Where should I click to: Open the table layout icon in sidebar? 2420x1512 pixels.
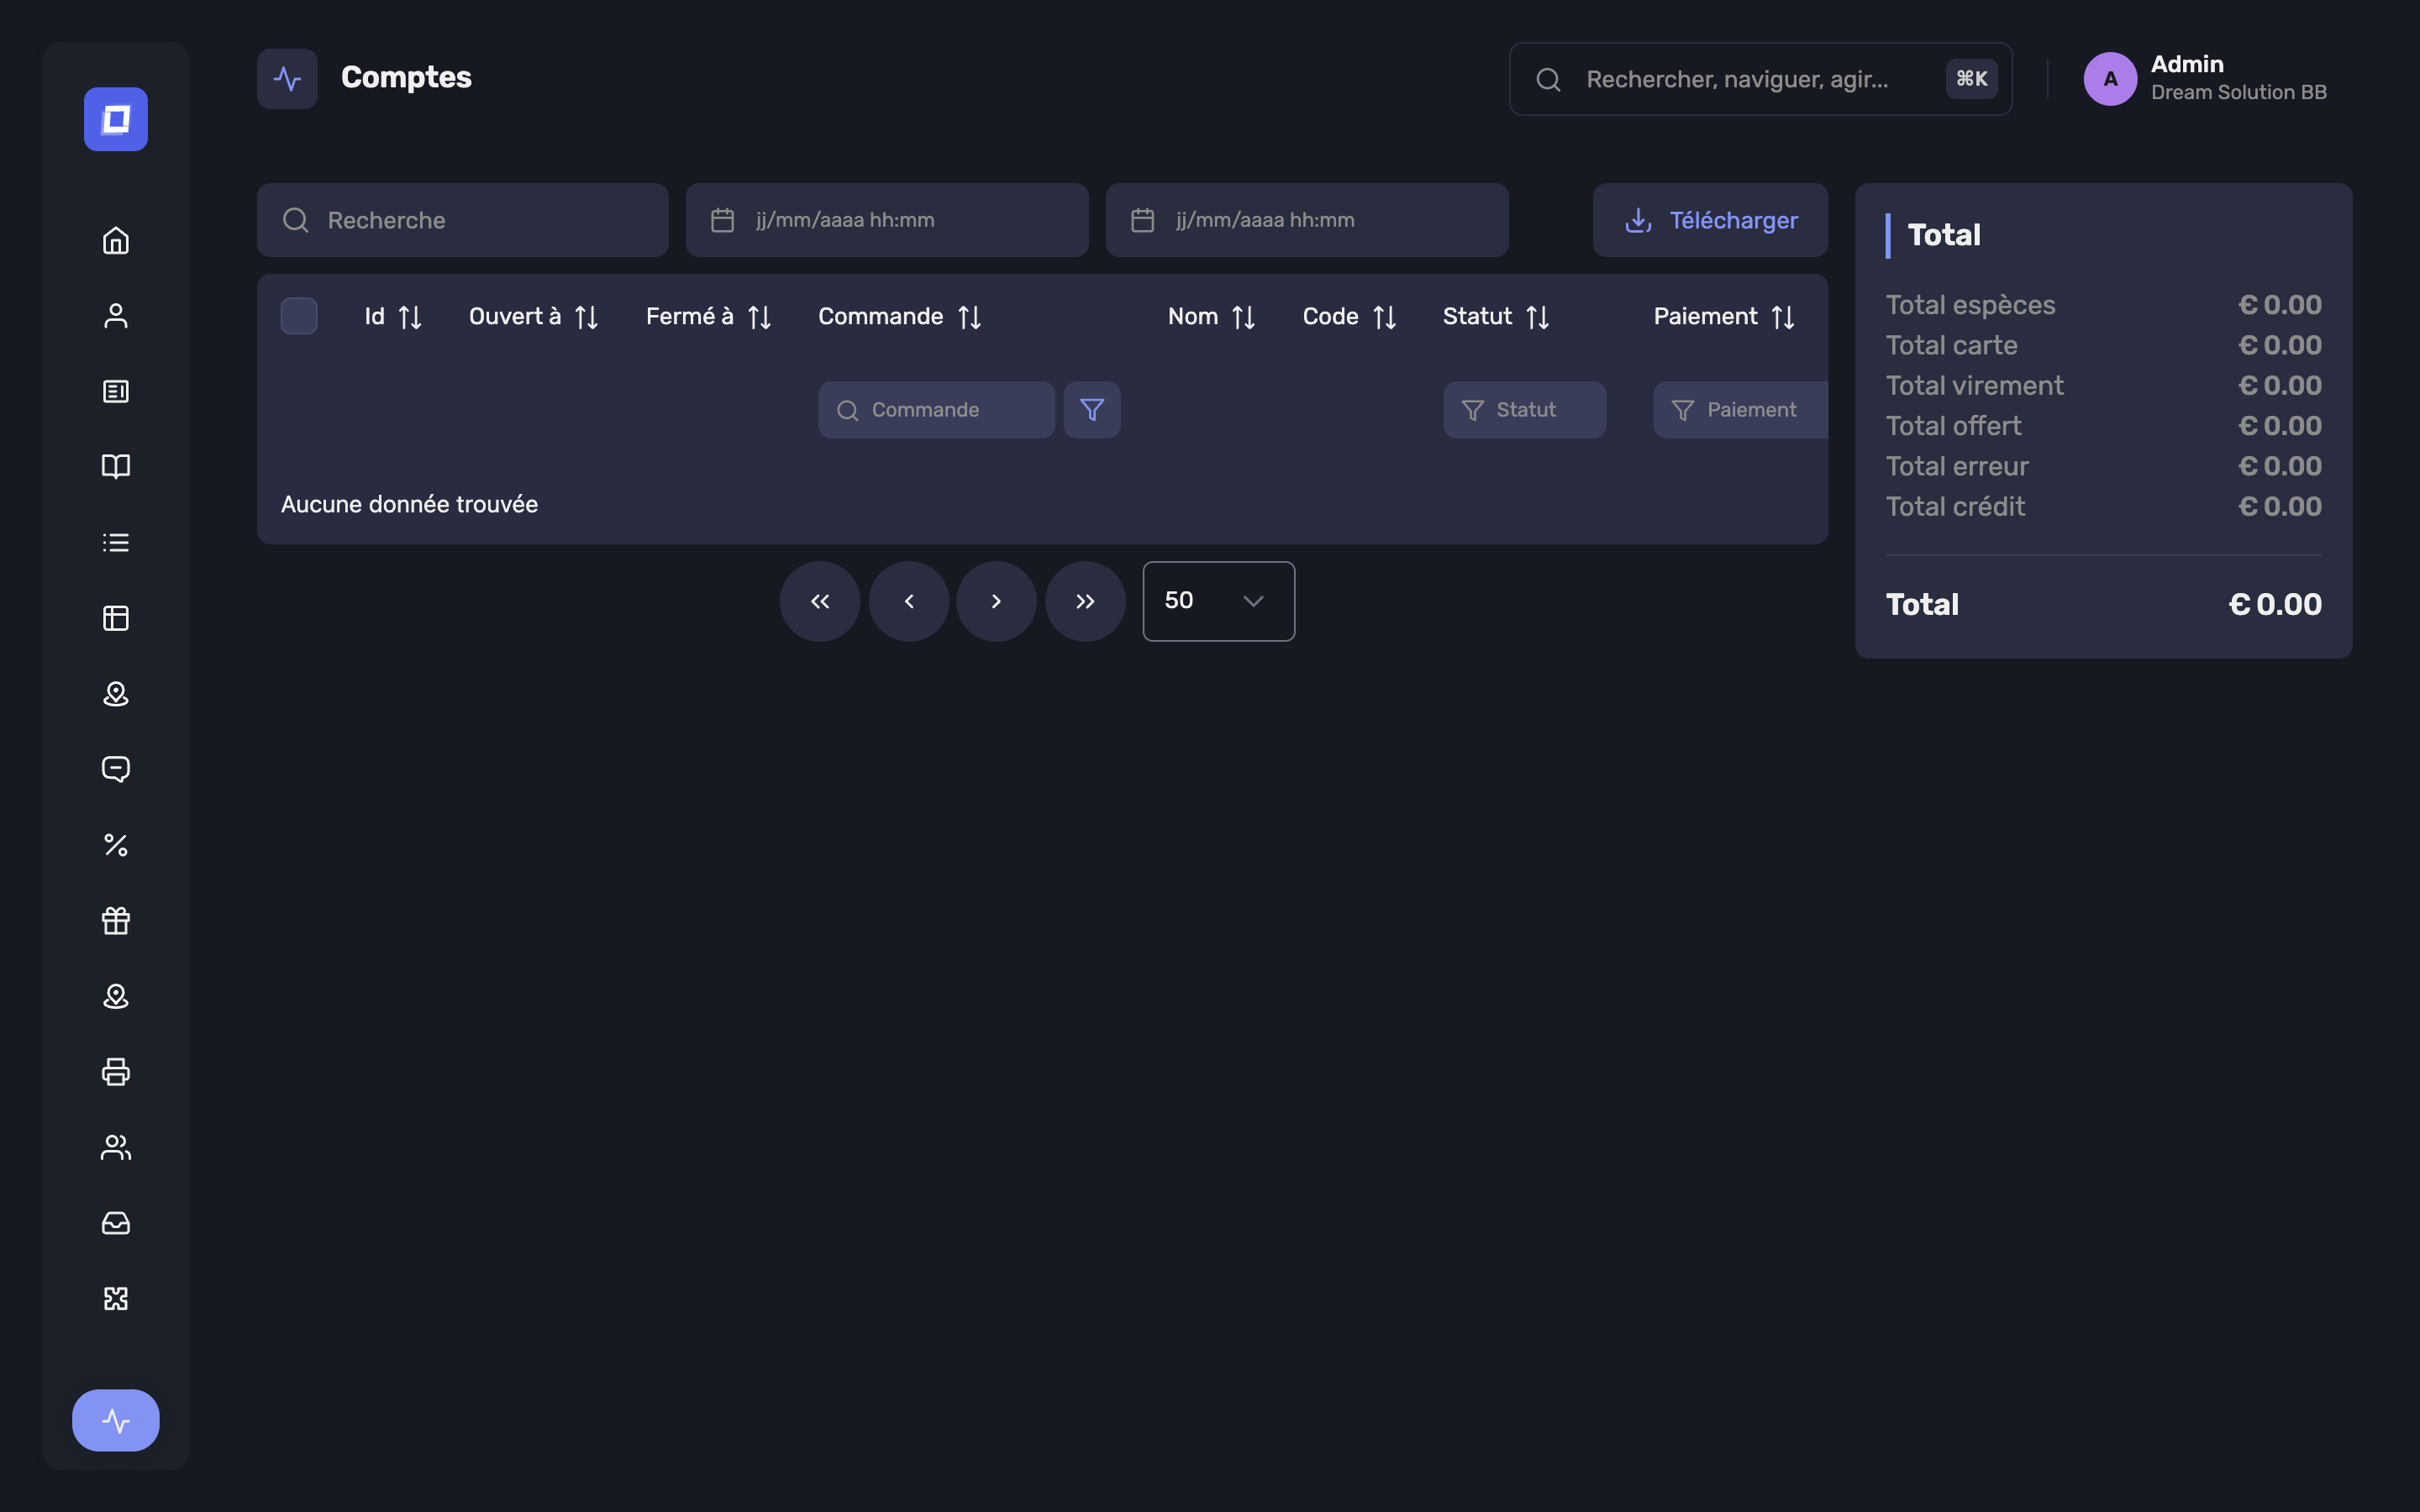tap(116, 618)
